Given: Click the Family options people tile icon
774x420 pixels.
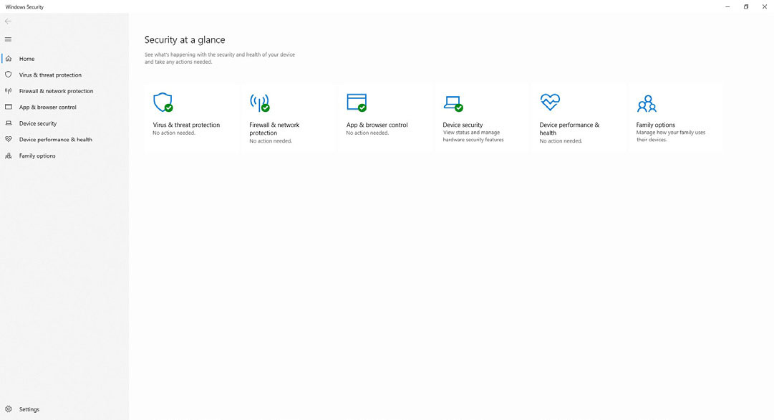Looking at the screenshot, I should click(647, 103).
